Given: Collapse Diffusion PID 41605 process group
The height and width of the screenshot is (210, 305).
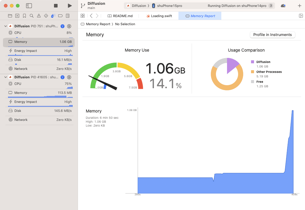Looking at the screenshot, I should click(6, 77).
